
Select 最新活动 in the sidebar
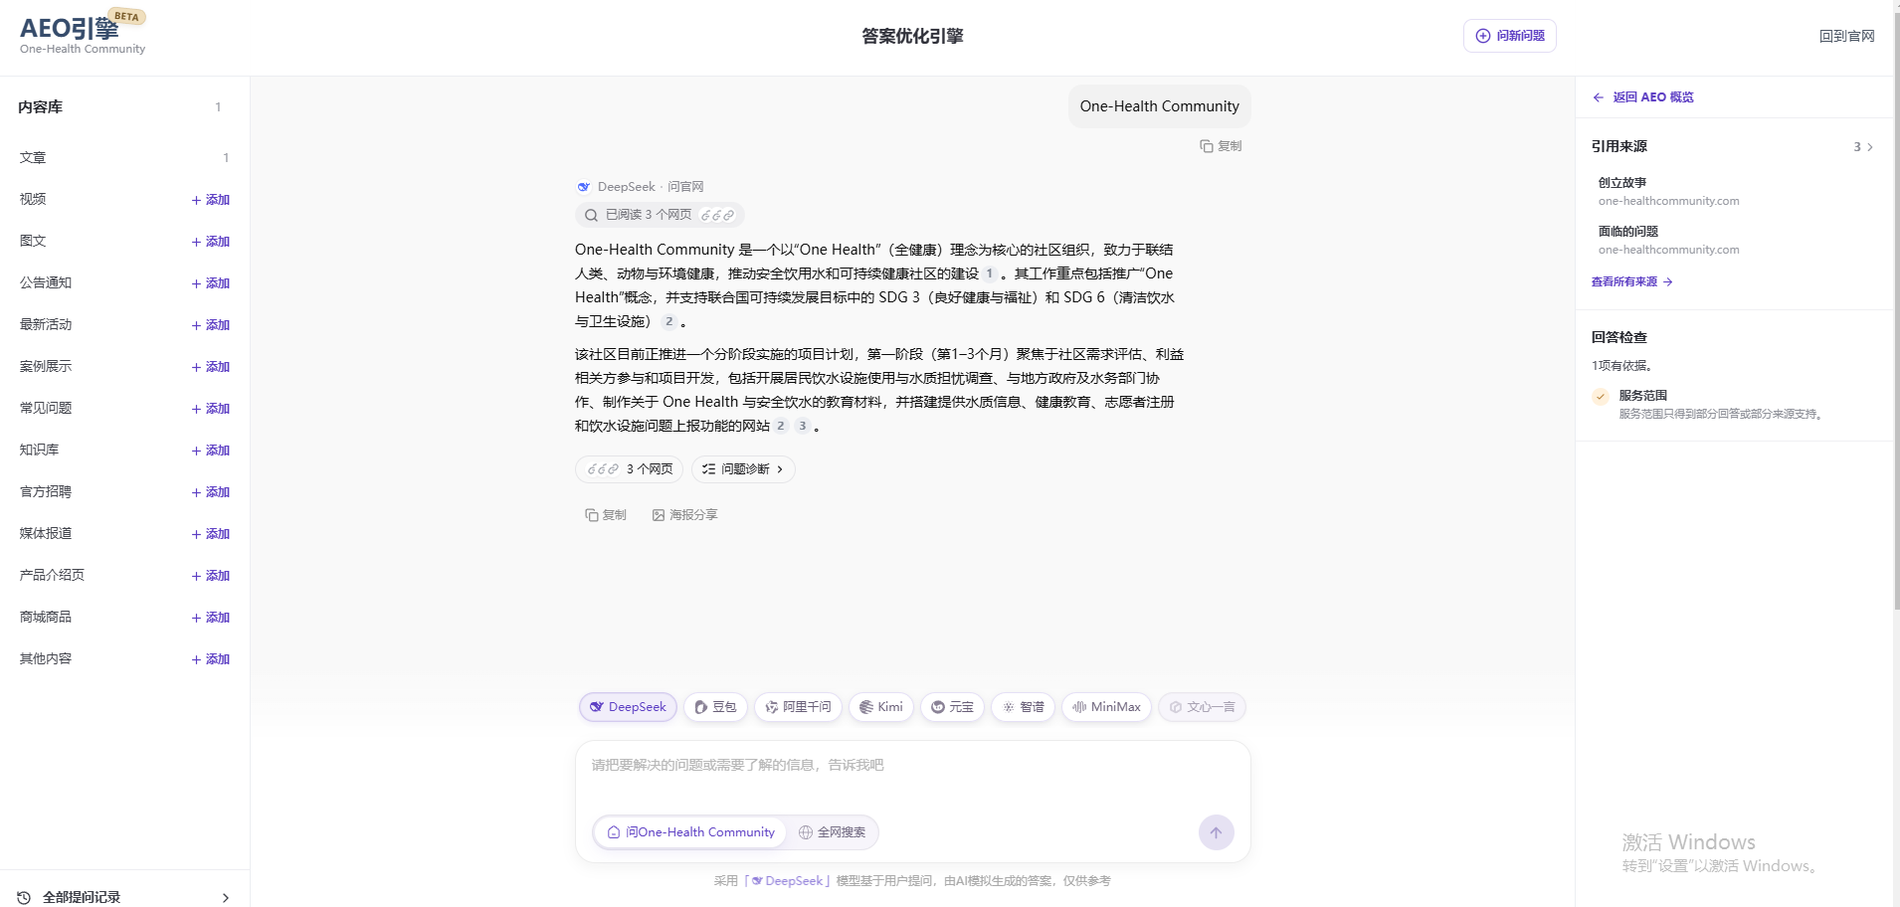pos(46,325)
